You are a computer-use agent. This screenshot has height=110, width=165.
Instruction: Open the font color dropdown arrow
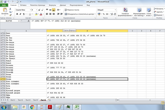[x=43, y=14]
